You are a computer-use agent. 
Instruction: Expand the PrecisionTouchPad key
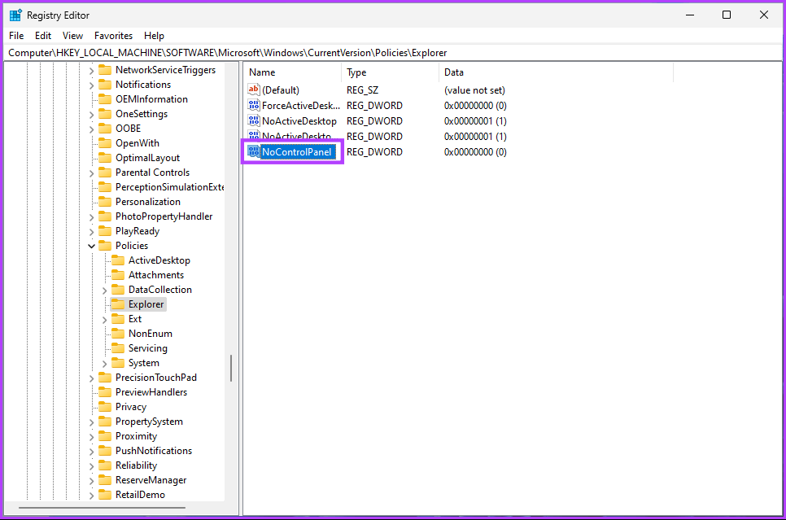[x=91, y=378]
